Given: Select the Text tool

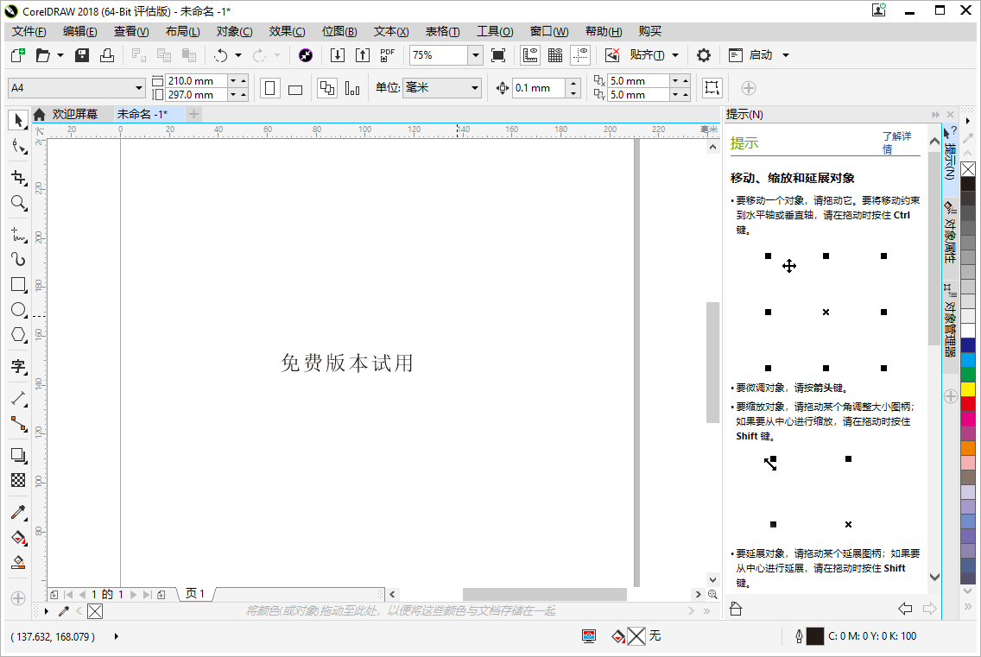Looking at the screenshot, I should click(18, 367).
